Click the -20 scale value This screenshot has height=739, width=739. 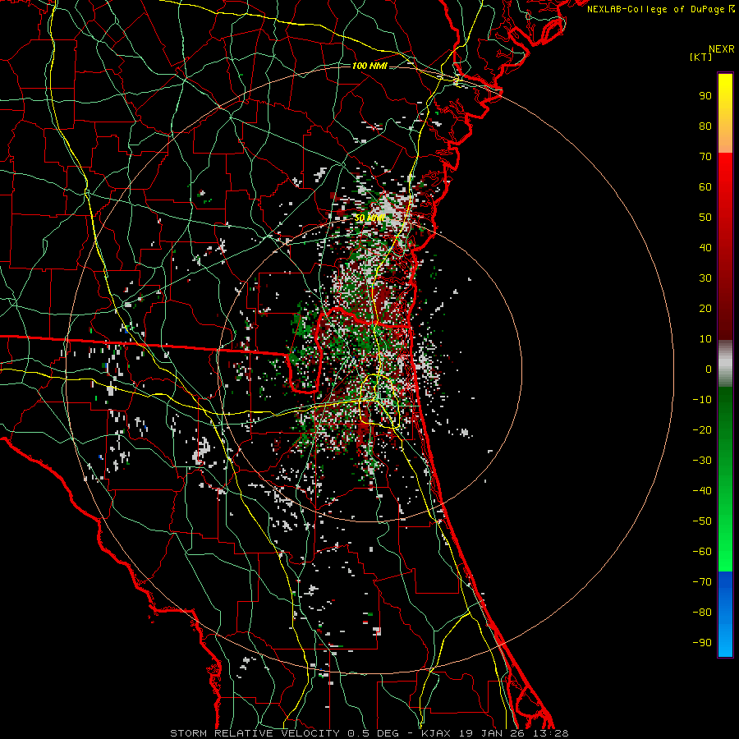coord(702,430)
